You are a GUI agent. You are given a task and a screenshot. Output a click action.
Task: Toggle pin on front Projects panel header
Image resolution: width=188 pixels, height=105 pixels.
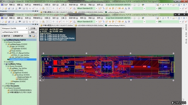click(35, 24)
